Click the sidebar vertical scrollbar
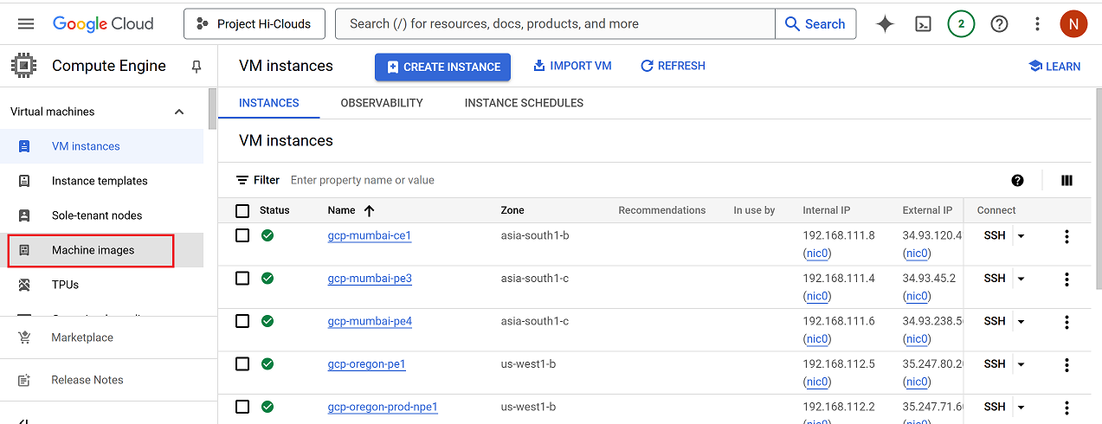This screenshot has width=1102, height=424. [x=212, y=108]
